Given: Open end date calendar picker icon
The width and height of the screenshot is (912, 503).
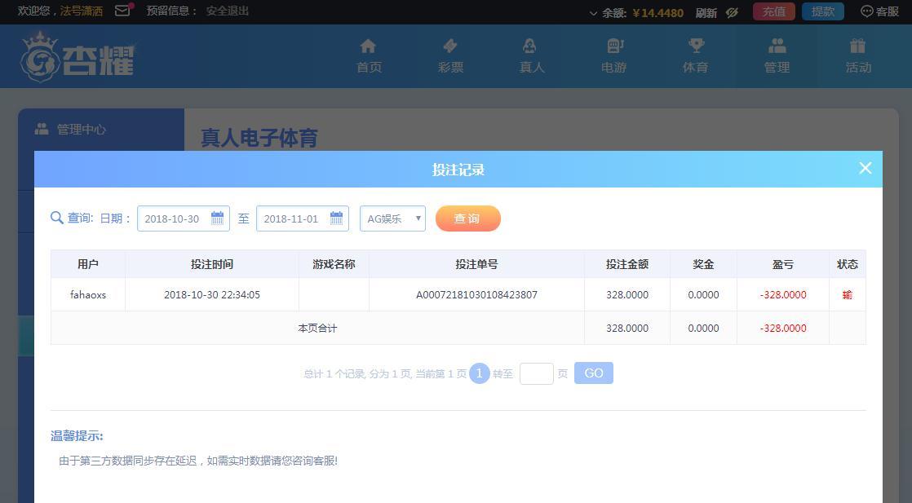Looking at the screenshot, I should (x=336, y=218).
